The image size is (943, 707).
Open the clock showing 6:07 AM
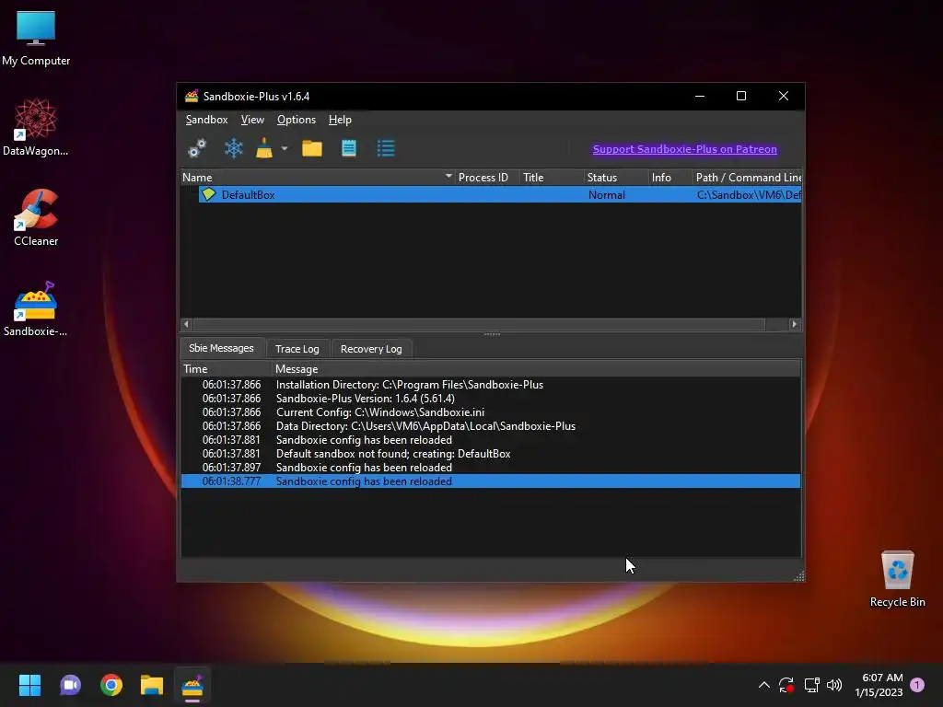pyautogui.click(x=879, y=685)
